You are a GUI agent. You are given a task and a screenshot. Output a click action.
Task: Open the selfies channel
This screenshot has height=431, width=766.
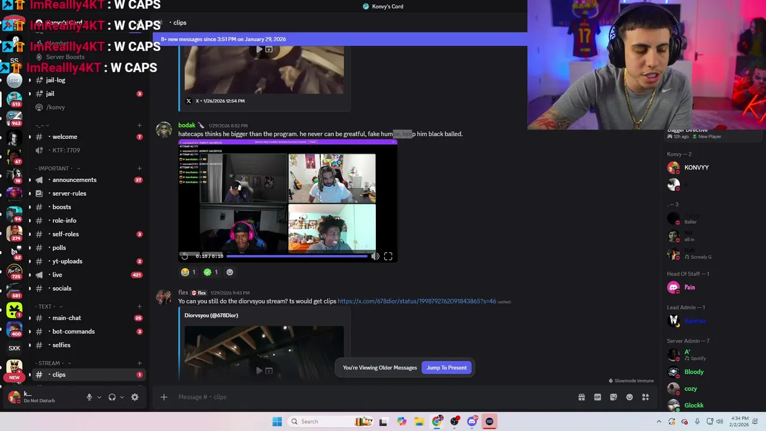(87, 345)
